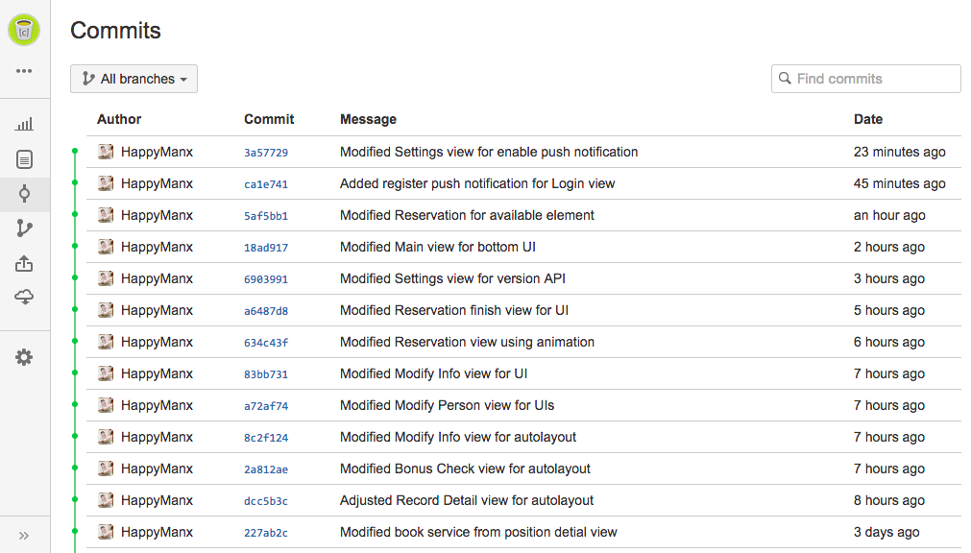Open the Overview bar chart sidebar icon
This screenshot has height=553, width=971.
24,124
